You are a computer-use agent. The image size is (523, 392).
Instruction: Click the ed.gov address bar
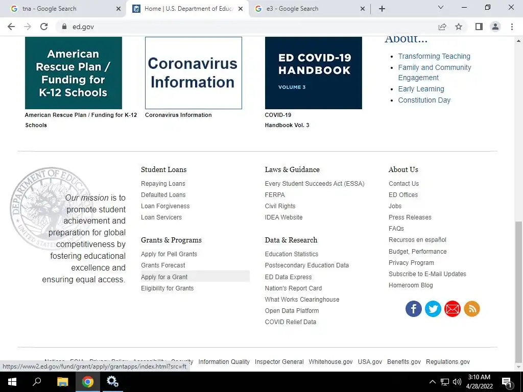[x=247, y=27]
